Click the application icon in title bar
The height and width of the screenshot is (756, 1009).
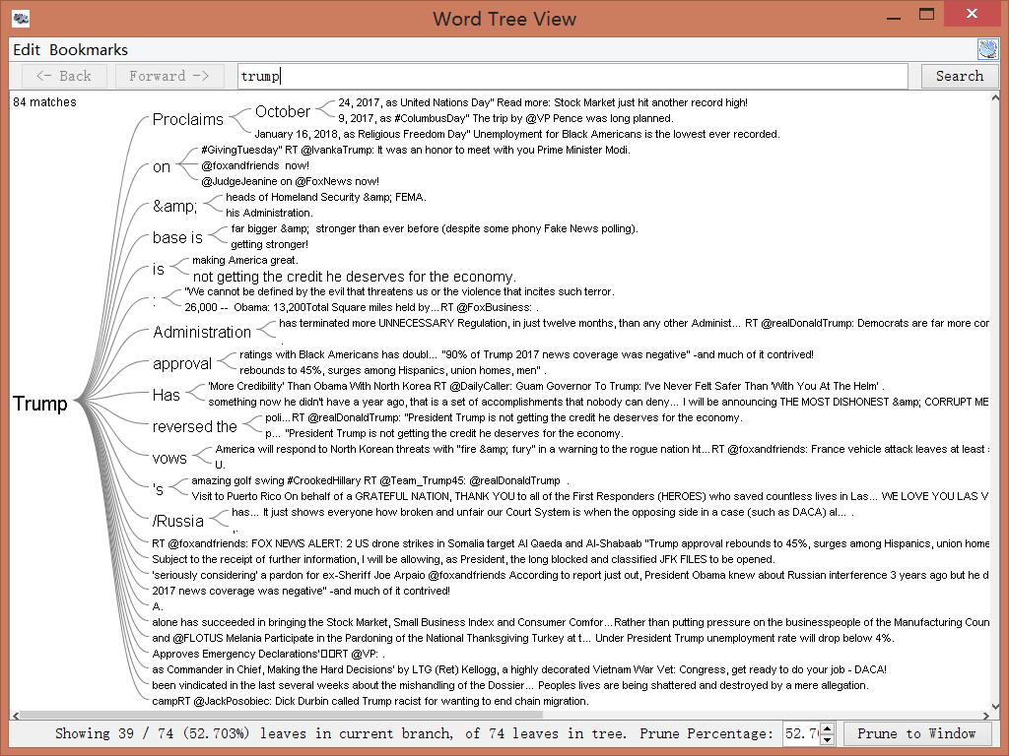[20, 18]
